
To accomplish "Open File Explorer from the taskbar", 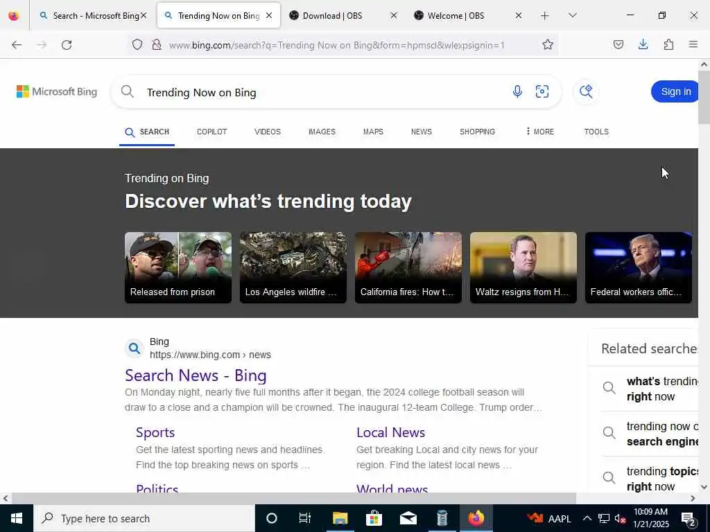I will click(340, 518).
